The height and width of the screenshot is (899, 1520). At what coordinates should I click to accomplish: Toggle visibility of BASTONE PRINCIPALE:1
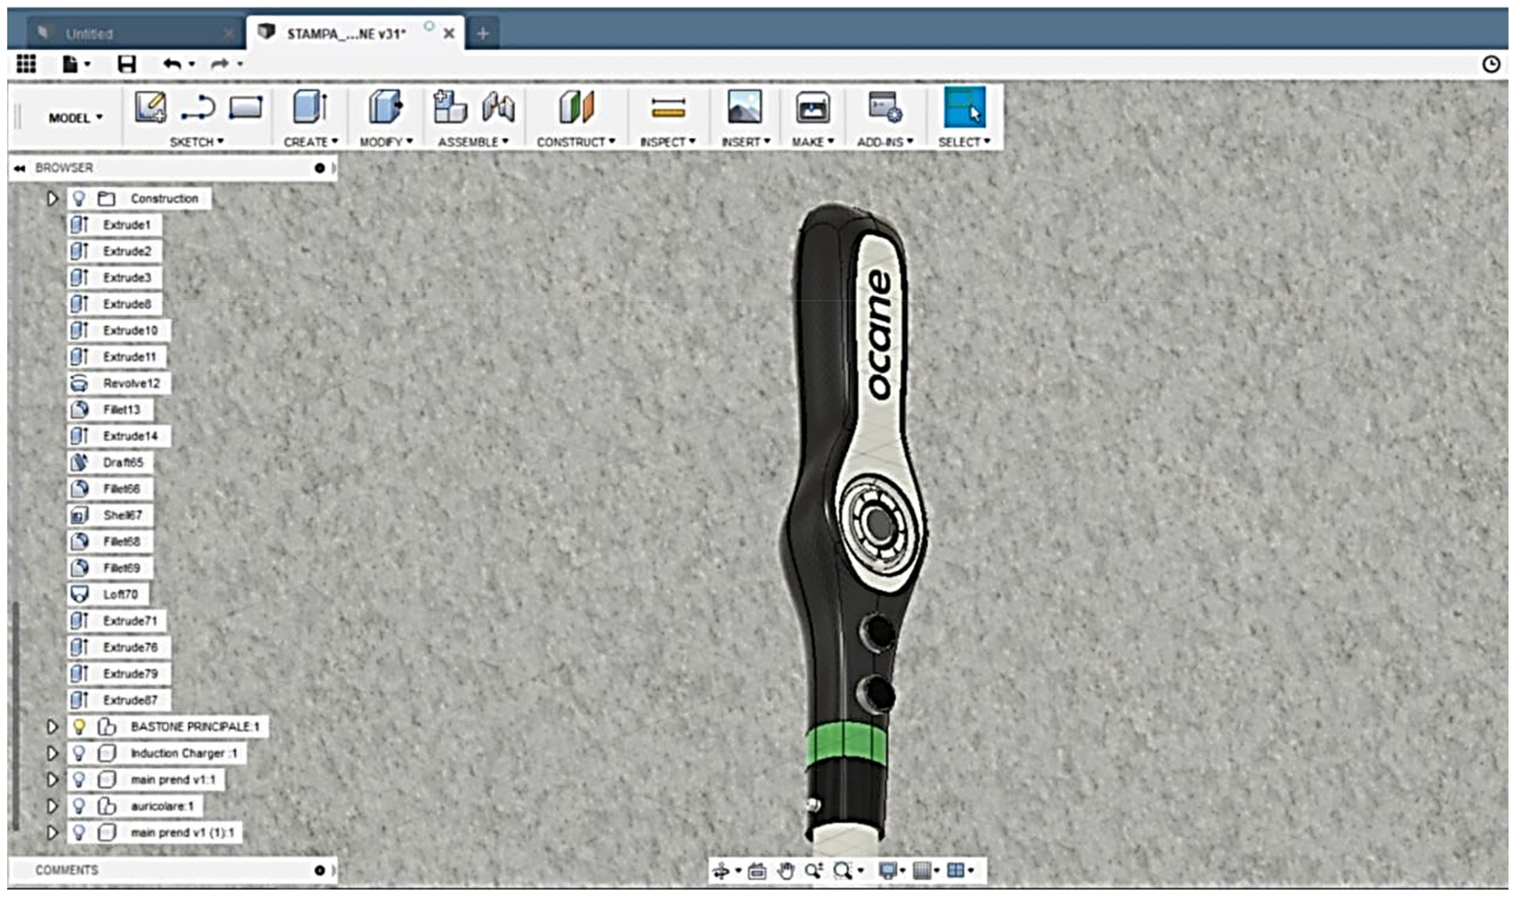click(x=78, y=726)
